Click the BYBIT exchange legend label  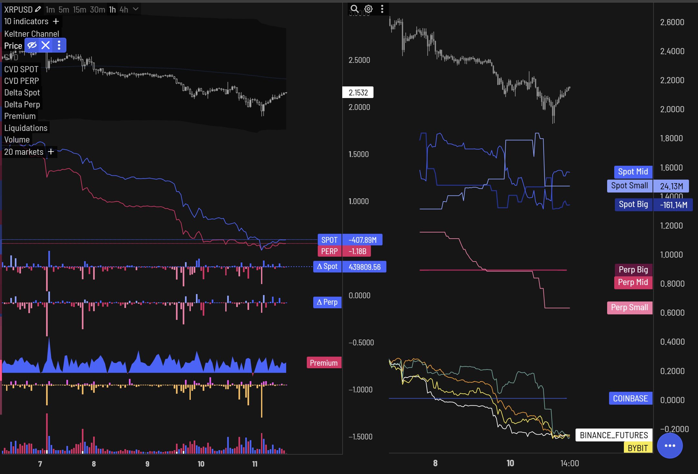point(638,448)
